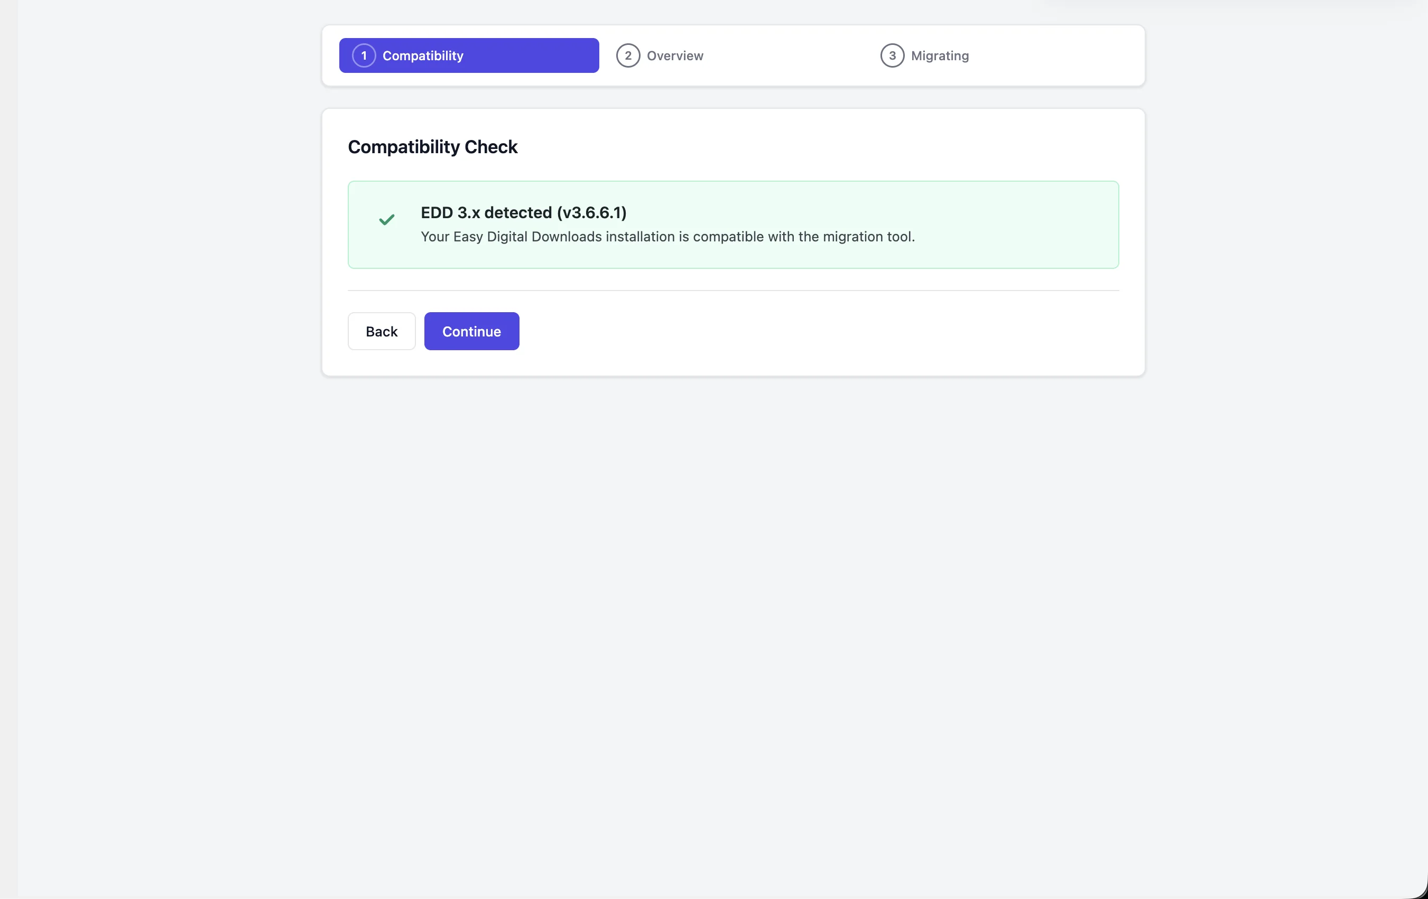Select the highlighted Compatibility step badge
The height and width of the screenshot is (899, 1428).
point(468,55)
